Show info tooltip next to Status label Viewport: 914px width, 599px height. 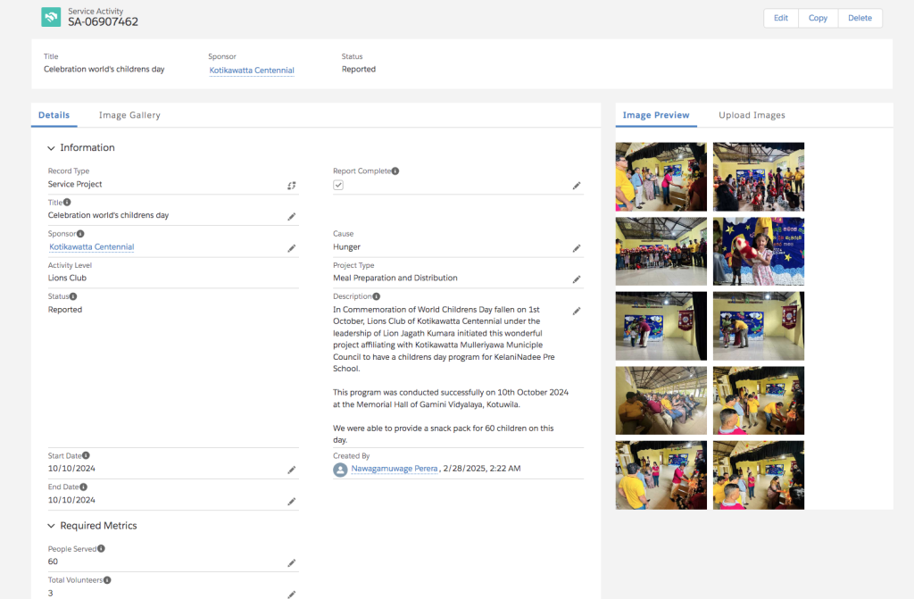point(73,296)
